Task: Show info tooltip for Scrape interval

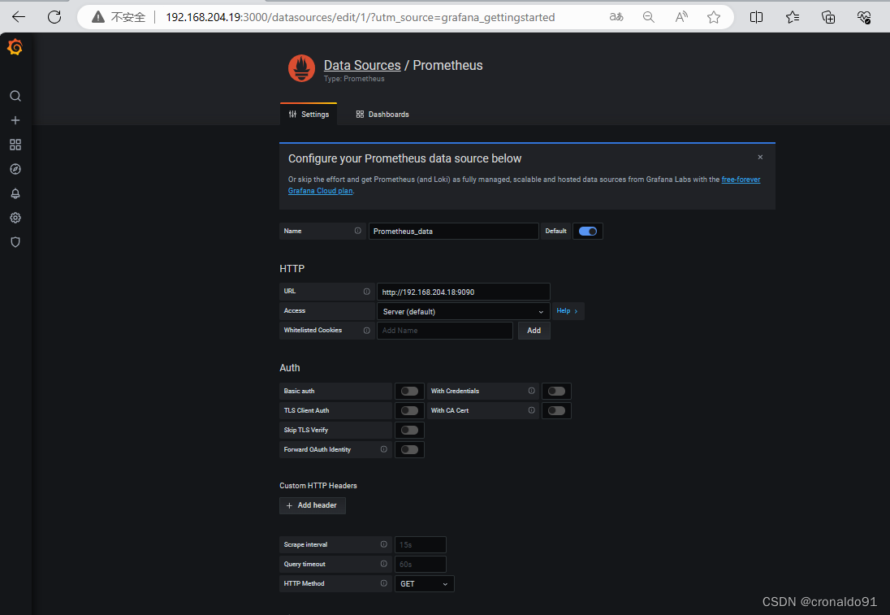Action: (384, 544)
